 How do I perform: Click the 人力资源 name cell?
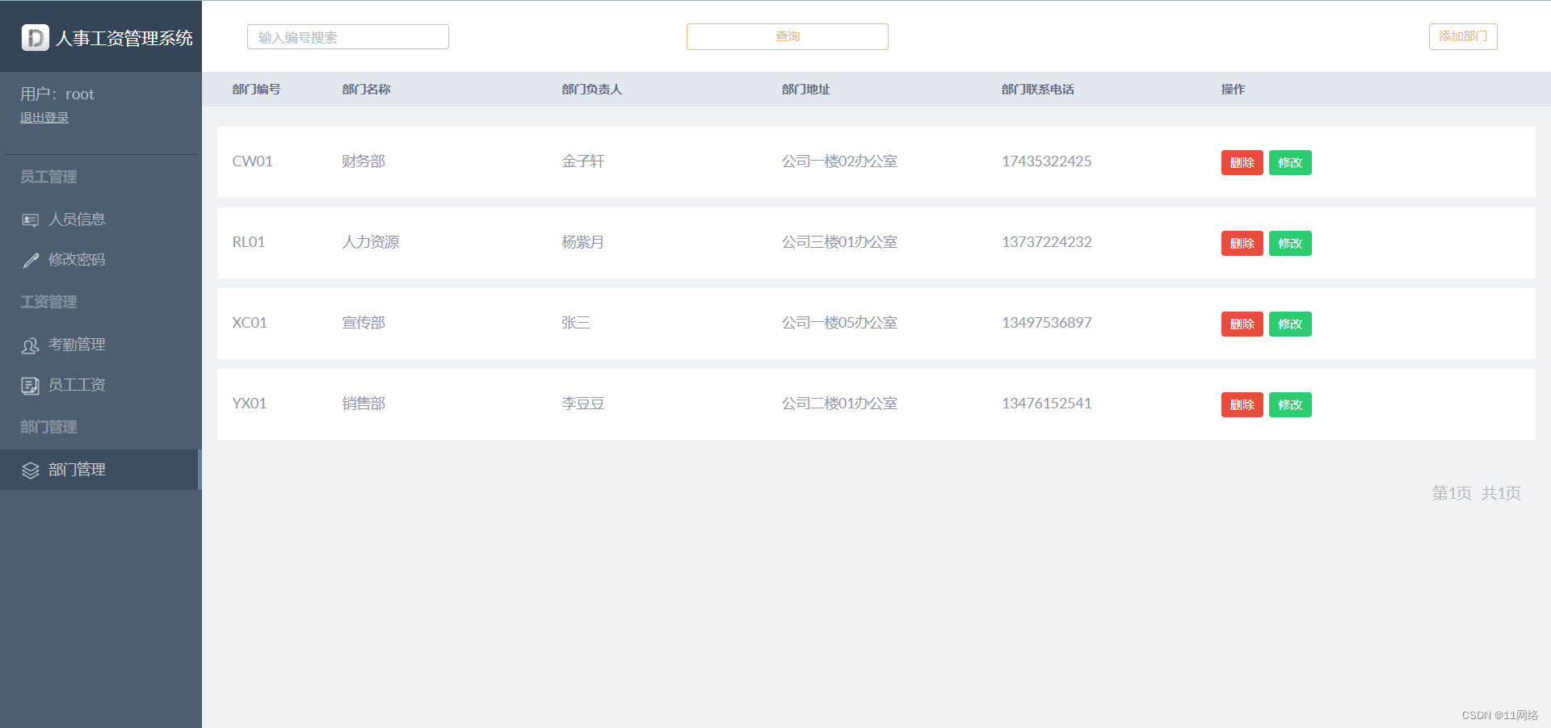(371, 242)
